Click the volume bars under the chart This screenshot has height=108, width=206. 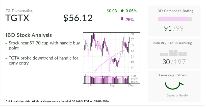pos(107,79)
